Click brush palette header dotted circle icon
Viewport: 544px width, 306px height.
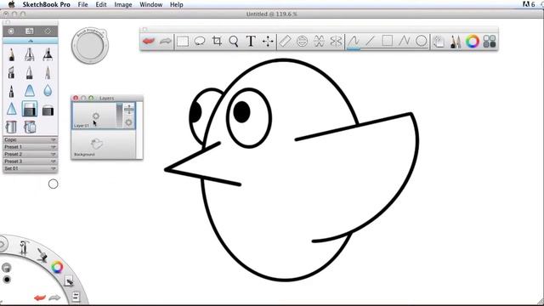tap(48, 31)
